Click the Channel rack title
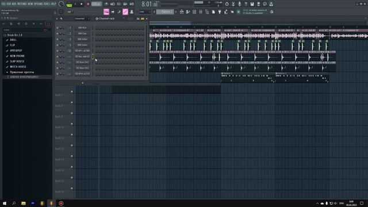Screen dimensions: 368x207 [x=107, y=18]
